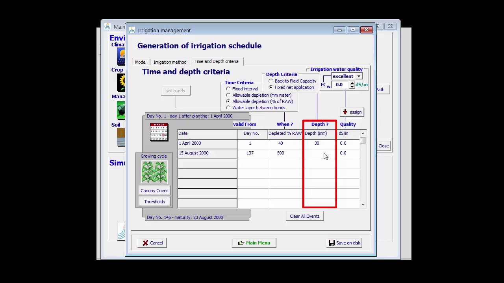Choose Back to Field Capacity depth criterion
This screenshot has width=504, height=283.
point(271,81)
